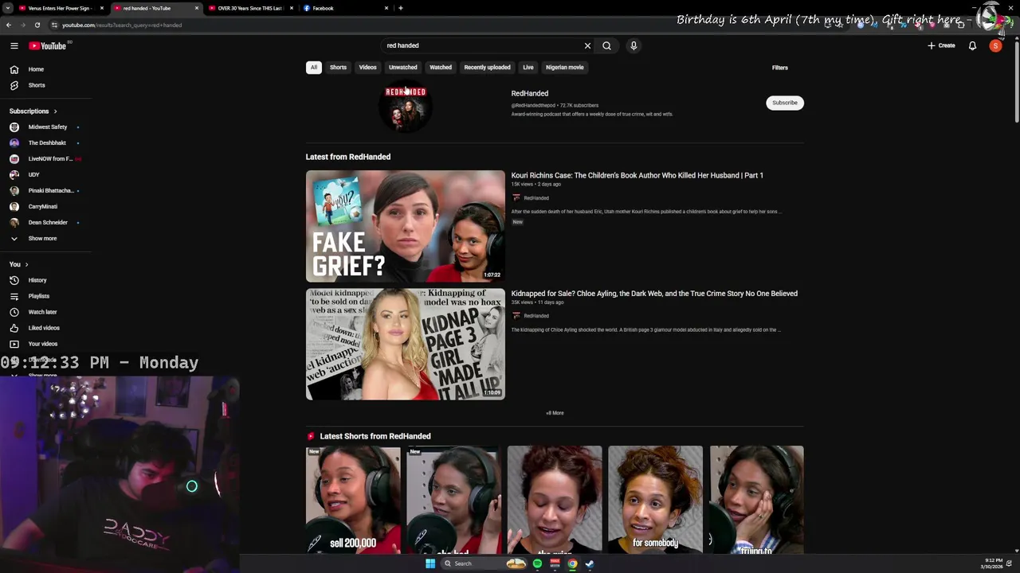The image size is (1020, 573).
Task: Open Chrome from the taskbar
Action: pos(572,563)
